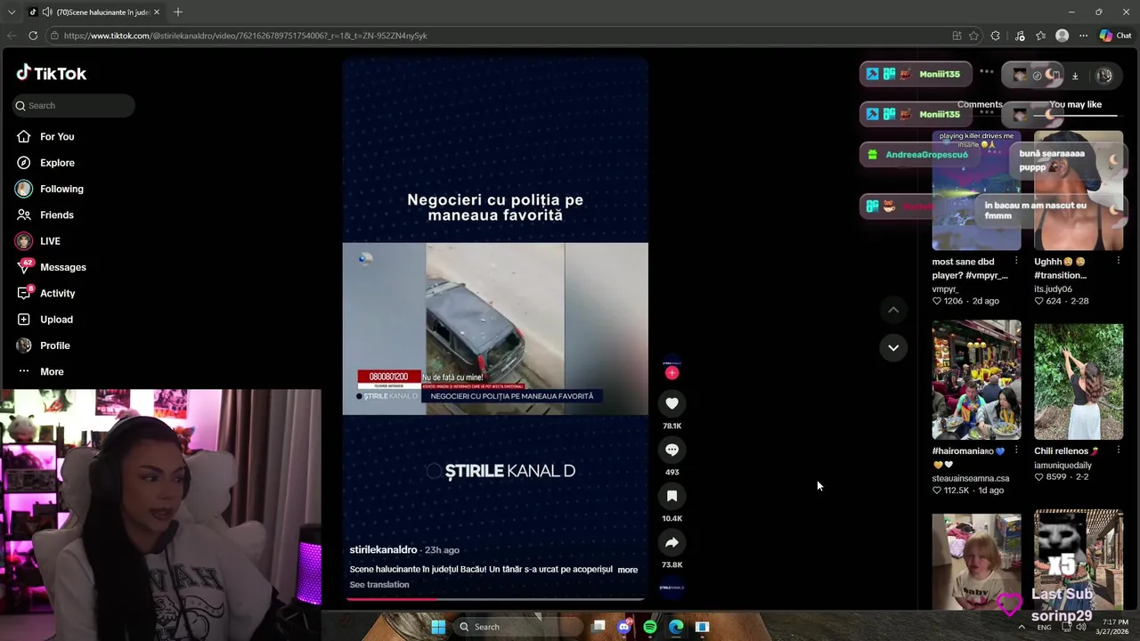Open the "Ughhh #transition" video thumbnail
Viewport: 1140px width, 641px height.
[x=1079, y=191]
